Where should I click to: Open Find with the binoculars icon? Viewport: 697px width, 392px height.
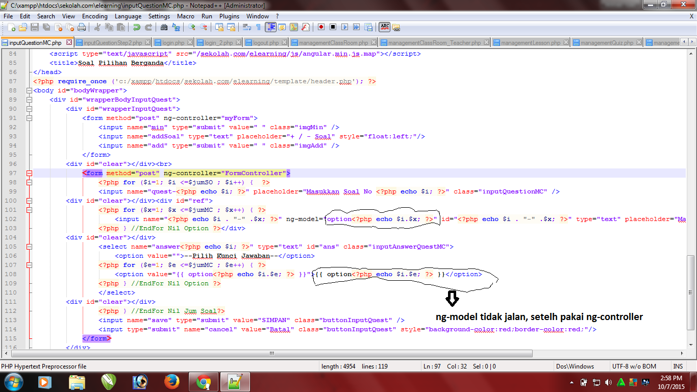click(x=163, y=27)
